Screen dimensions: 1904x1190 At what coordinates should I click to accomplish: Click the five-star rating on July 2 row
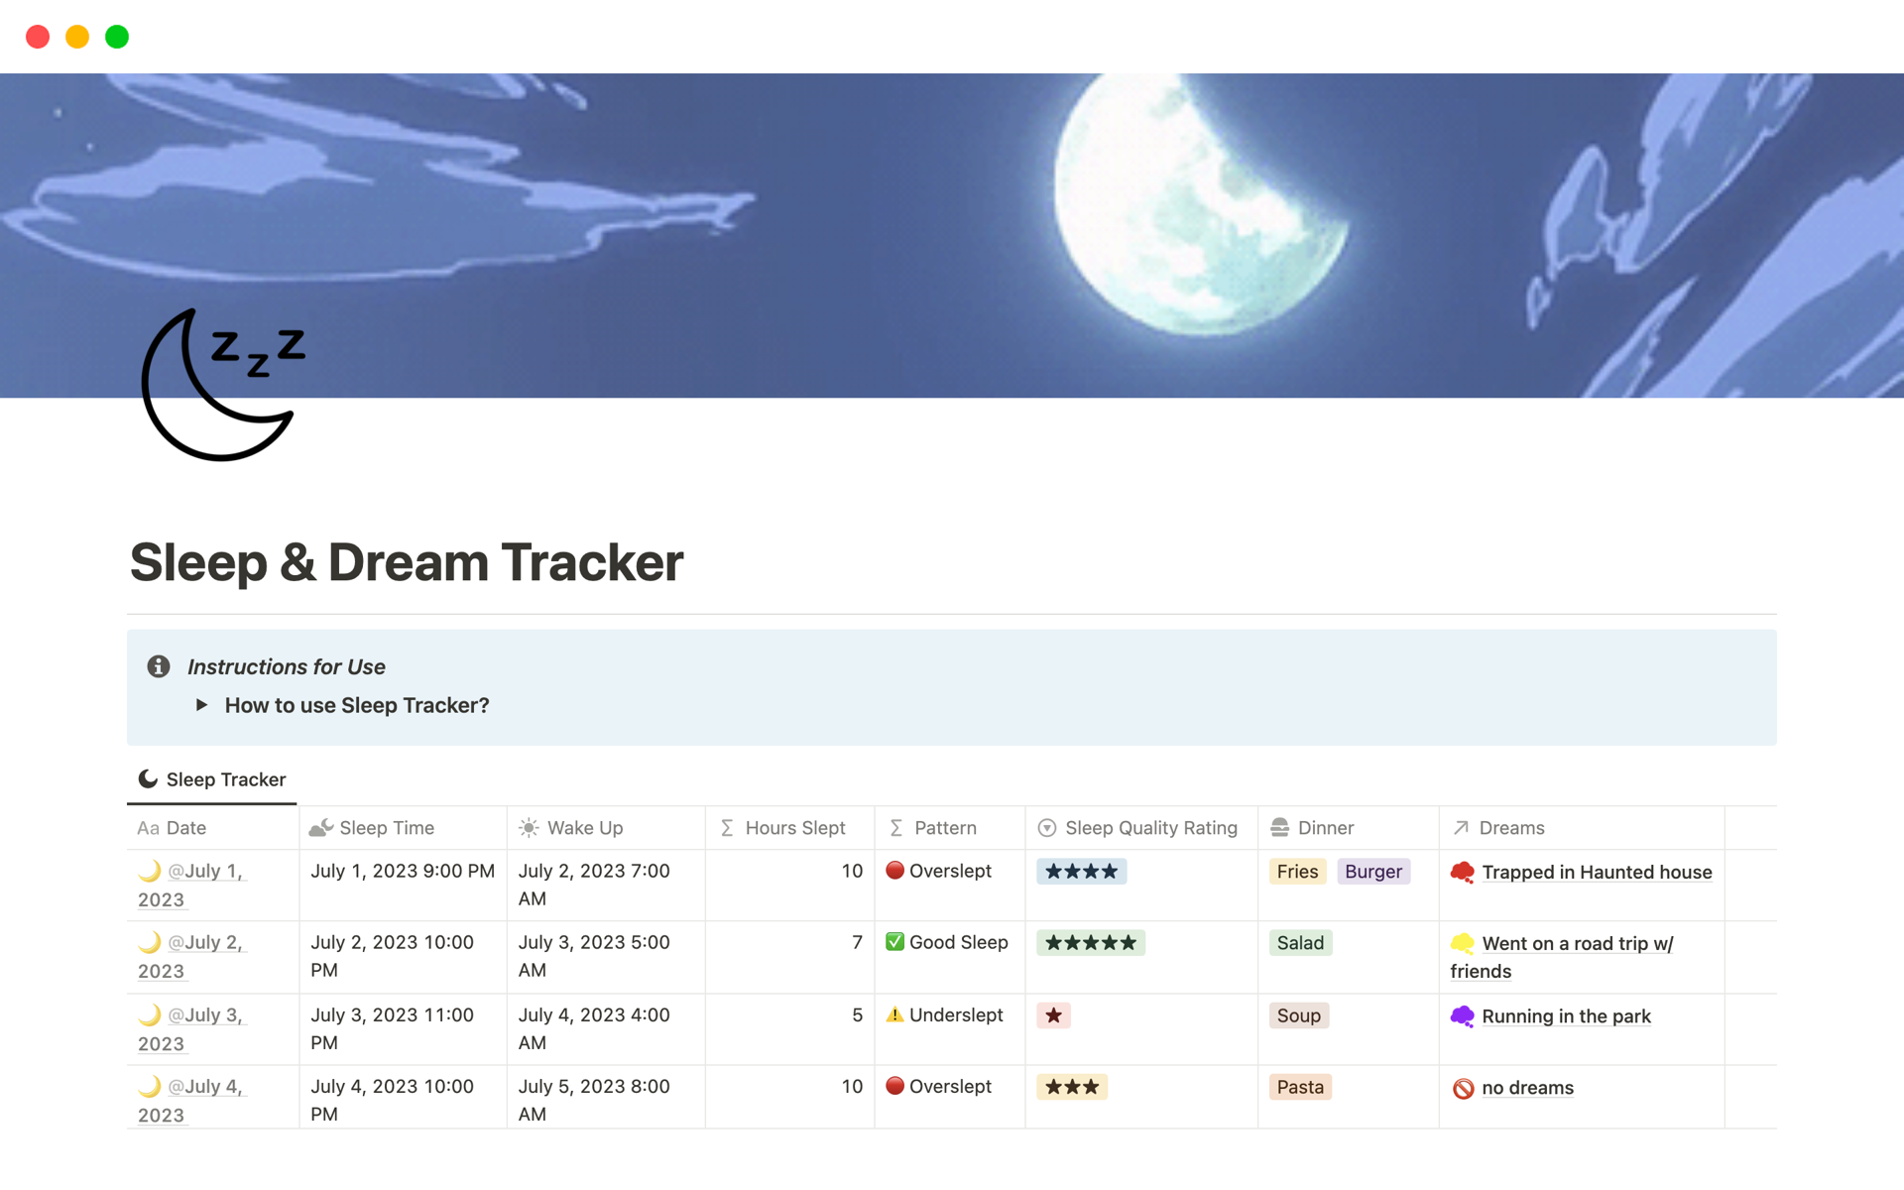click(x=1091, y=942)
